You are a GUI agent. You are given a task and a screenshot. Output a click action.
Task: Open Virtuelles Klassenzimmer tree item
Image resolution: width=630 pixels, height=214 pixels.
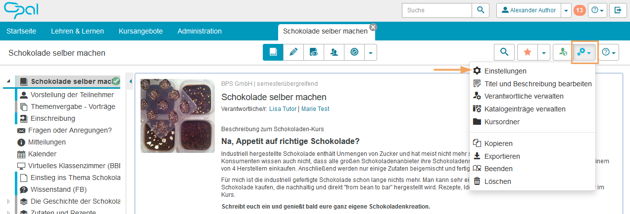pos(74,166)
